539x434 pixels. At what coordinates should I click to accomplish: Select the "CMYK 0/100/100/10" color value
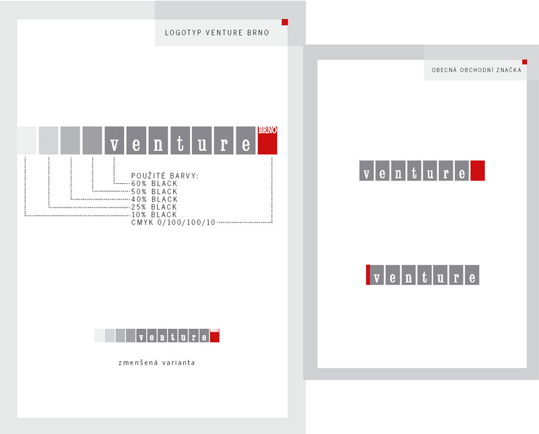[x=173, y=222]
